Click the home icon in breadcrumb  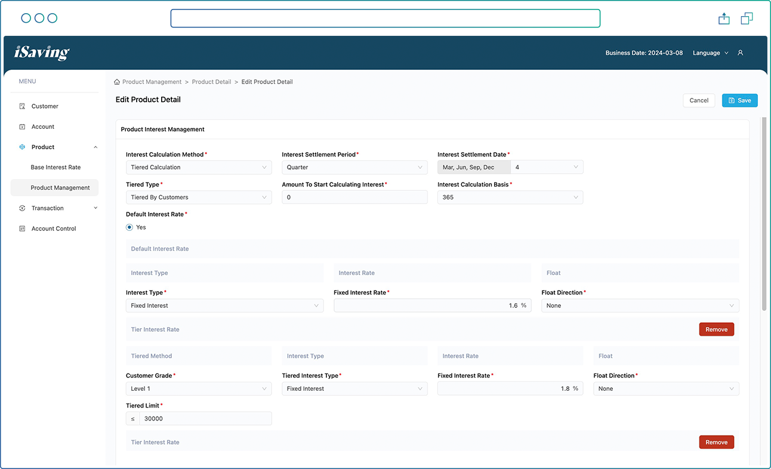point(117,82)
